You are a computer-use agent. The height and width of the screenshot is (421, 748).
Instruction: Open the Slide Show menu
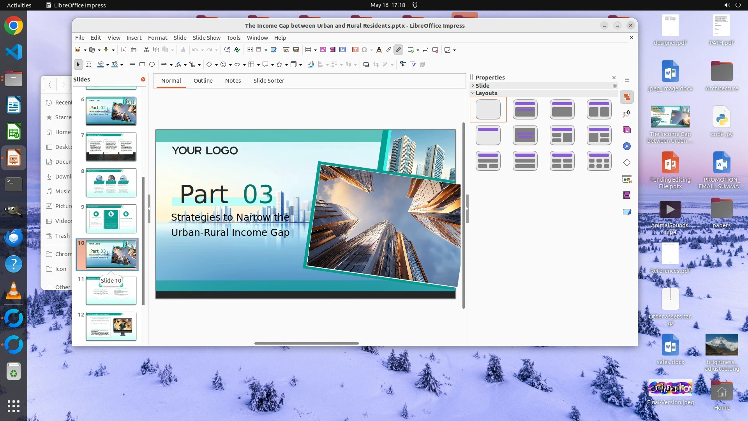pos(206,37)
